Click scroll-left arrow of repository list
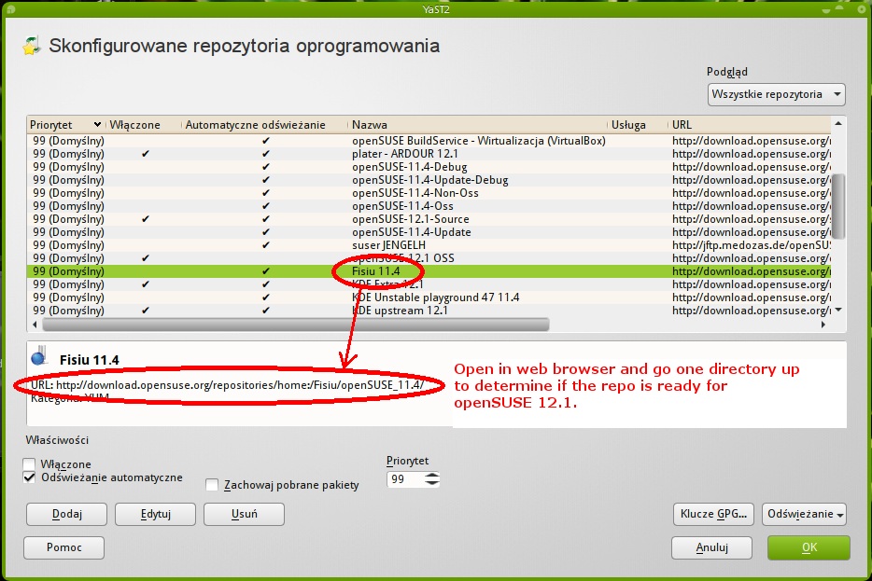Screen dimensions: 872x581 [x=35, y=325]
